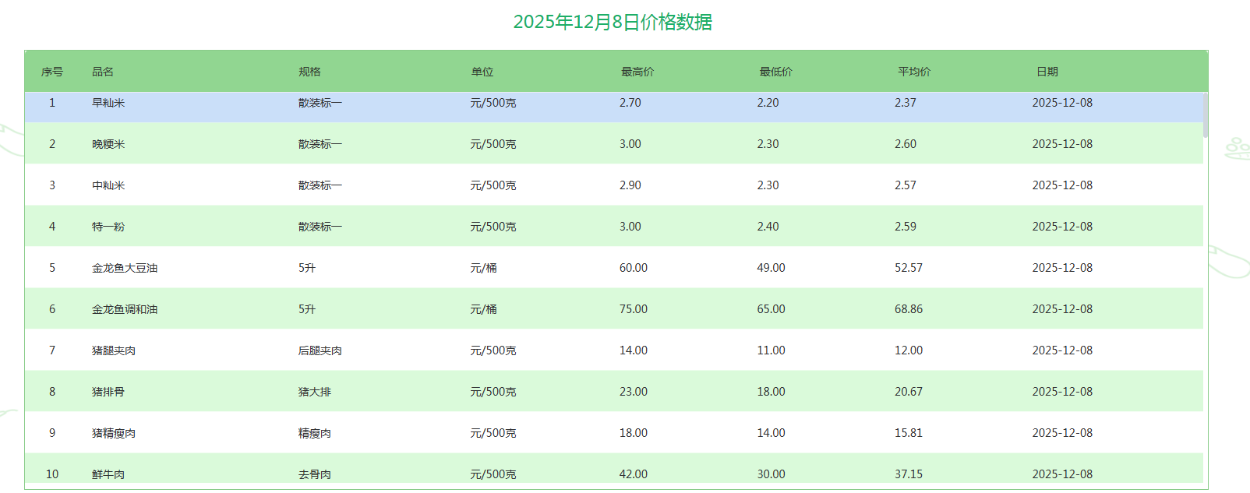Click the 后腿夹肉 spec cell
Screen dimensions: 1250x493
click(x=320, y=350)
